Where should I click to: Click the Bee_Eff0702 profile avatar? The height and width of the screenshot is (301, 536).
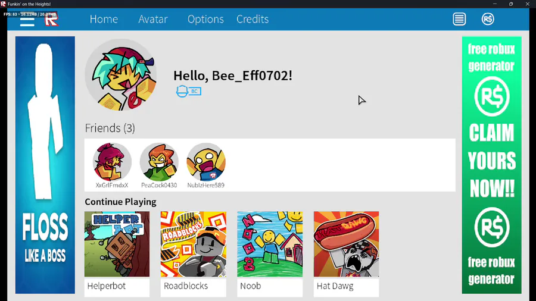(121, 74)
